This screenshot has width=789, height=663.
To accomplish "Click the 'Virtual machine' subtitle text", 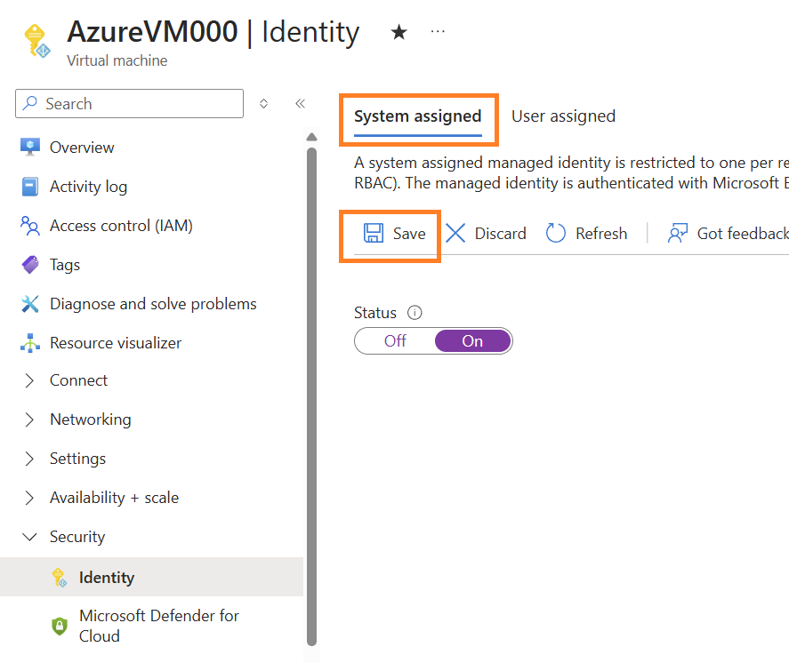I will (117, 60).
